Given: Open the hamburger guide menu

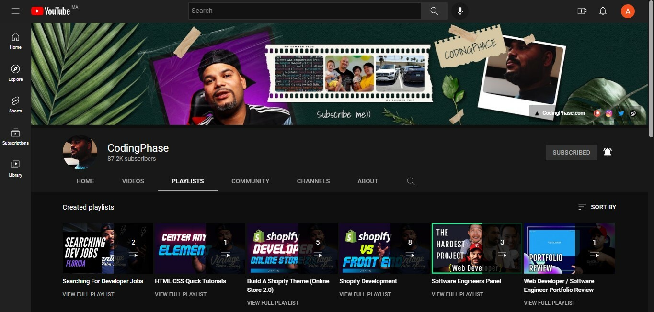Looking at the screenshot, I should (15, 11).
